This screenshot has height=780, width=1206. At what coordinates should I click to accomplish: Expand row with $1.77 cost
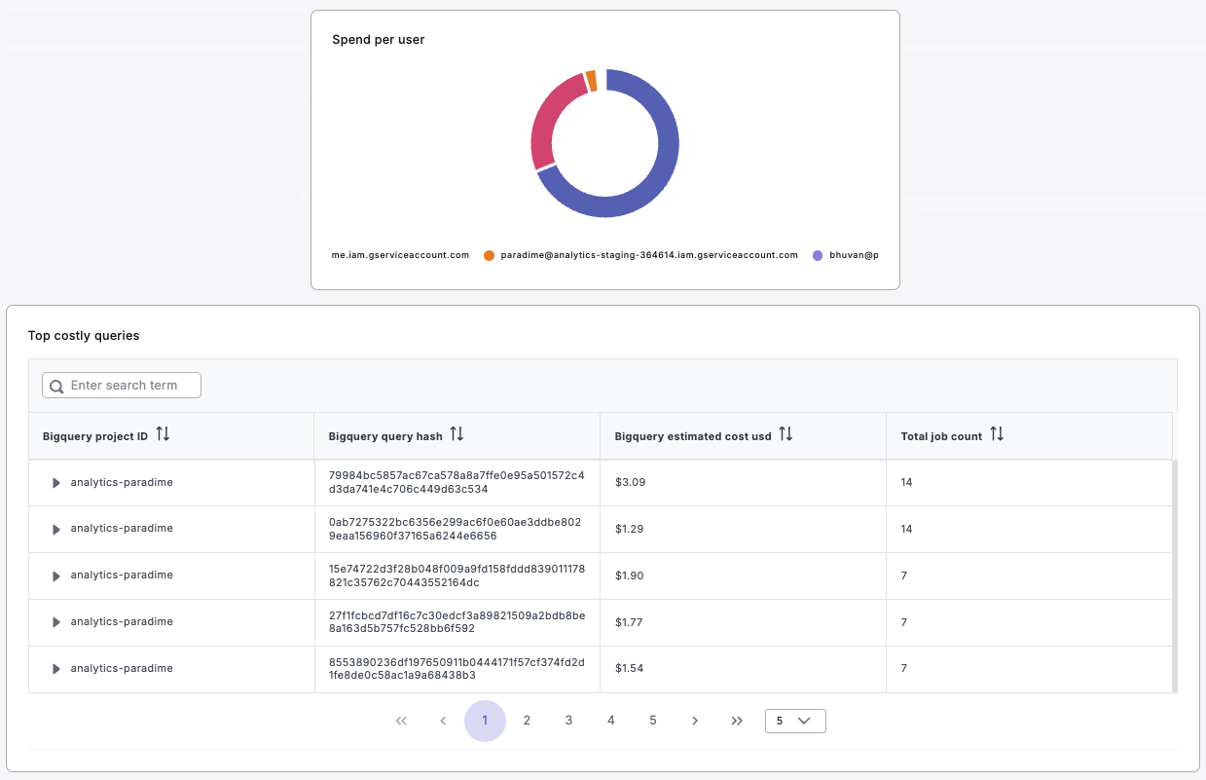(x=56, y=622)
